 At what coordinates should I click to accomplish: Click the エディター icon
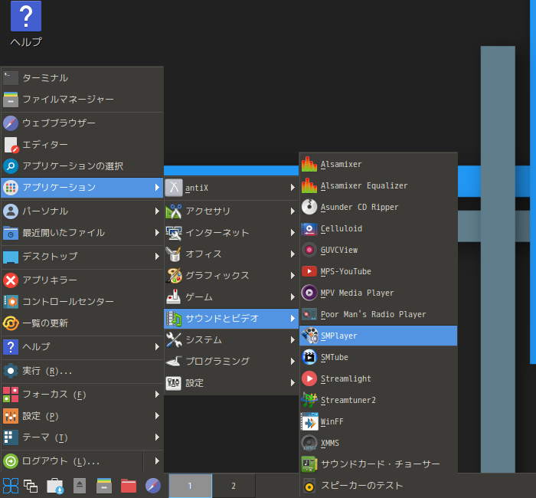click(11, 145)
